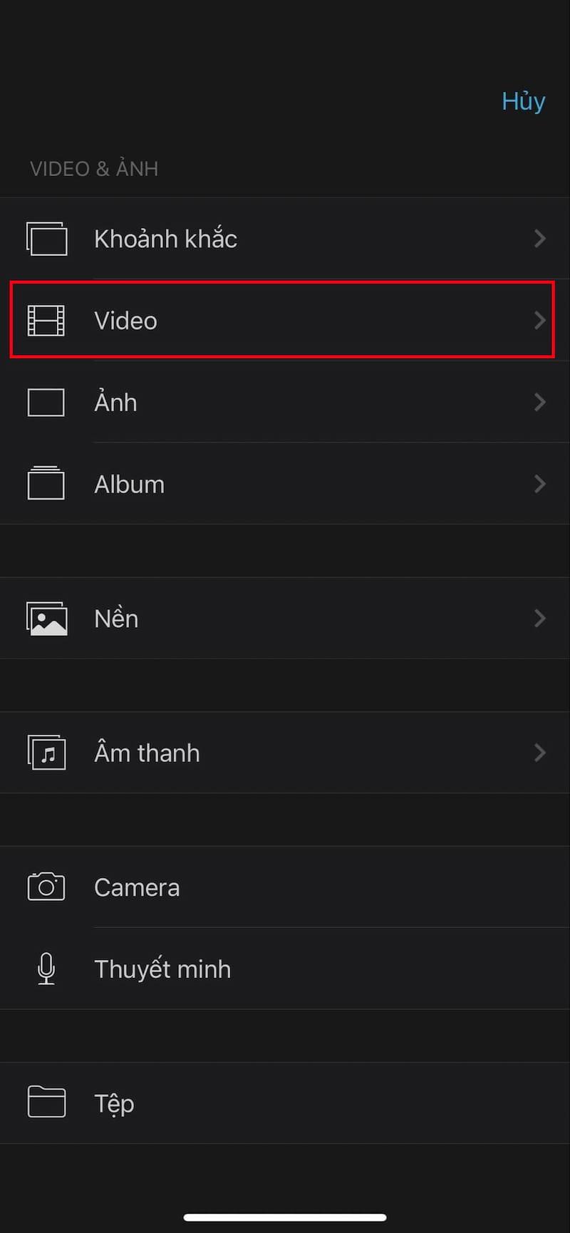Open the Video item highlighted in red
This screenshot has height=1233, width=570.
point(285,320)
